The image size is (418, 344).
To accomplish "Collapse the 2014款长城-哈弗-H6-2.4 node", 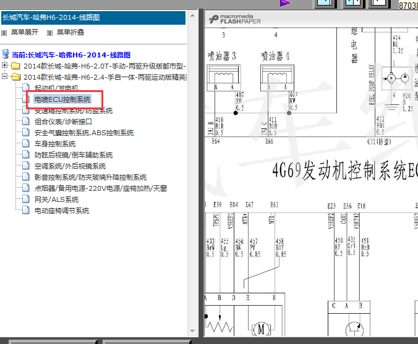I will coord(4,77).
